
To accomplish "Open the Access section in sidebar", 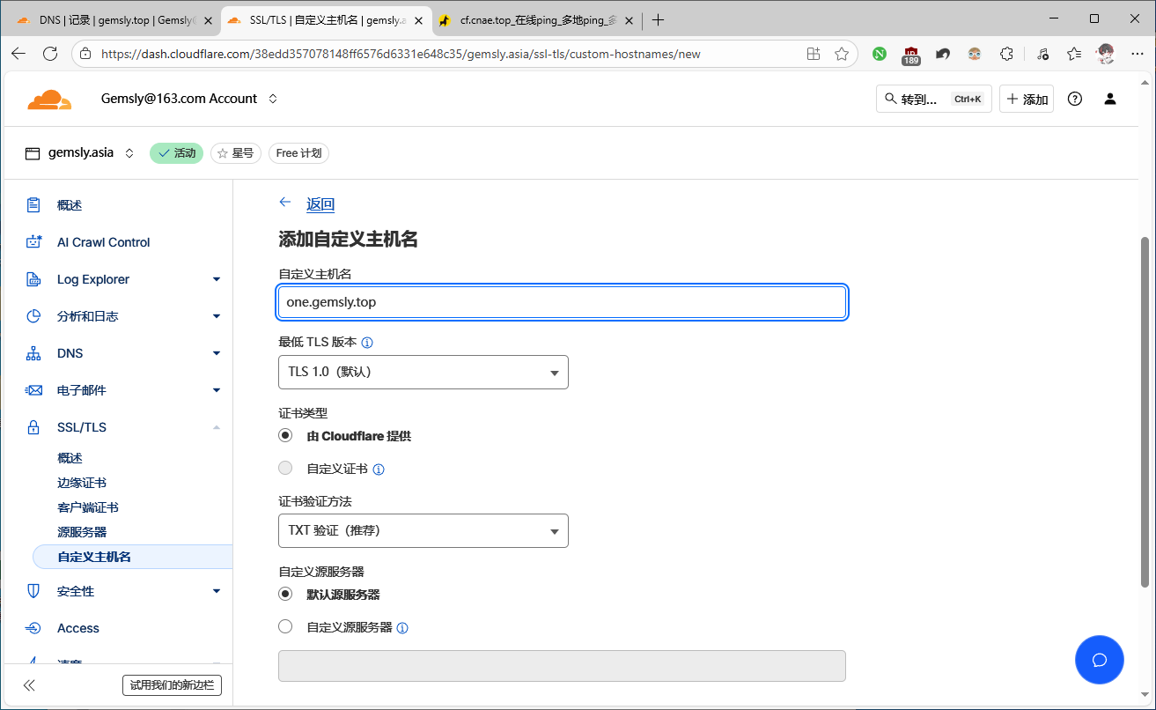I will coord(78,627).
